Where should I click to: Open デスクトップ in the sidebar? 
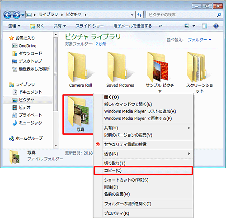tap(27, 61)
